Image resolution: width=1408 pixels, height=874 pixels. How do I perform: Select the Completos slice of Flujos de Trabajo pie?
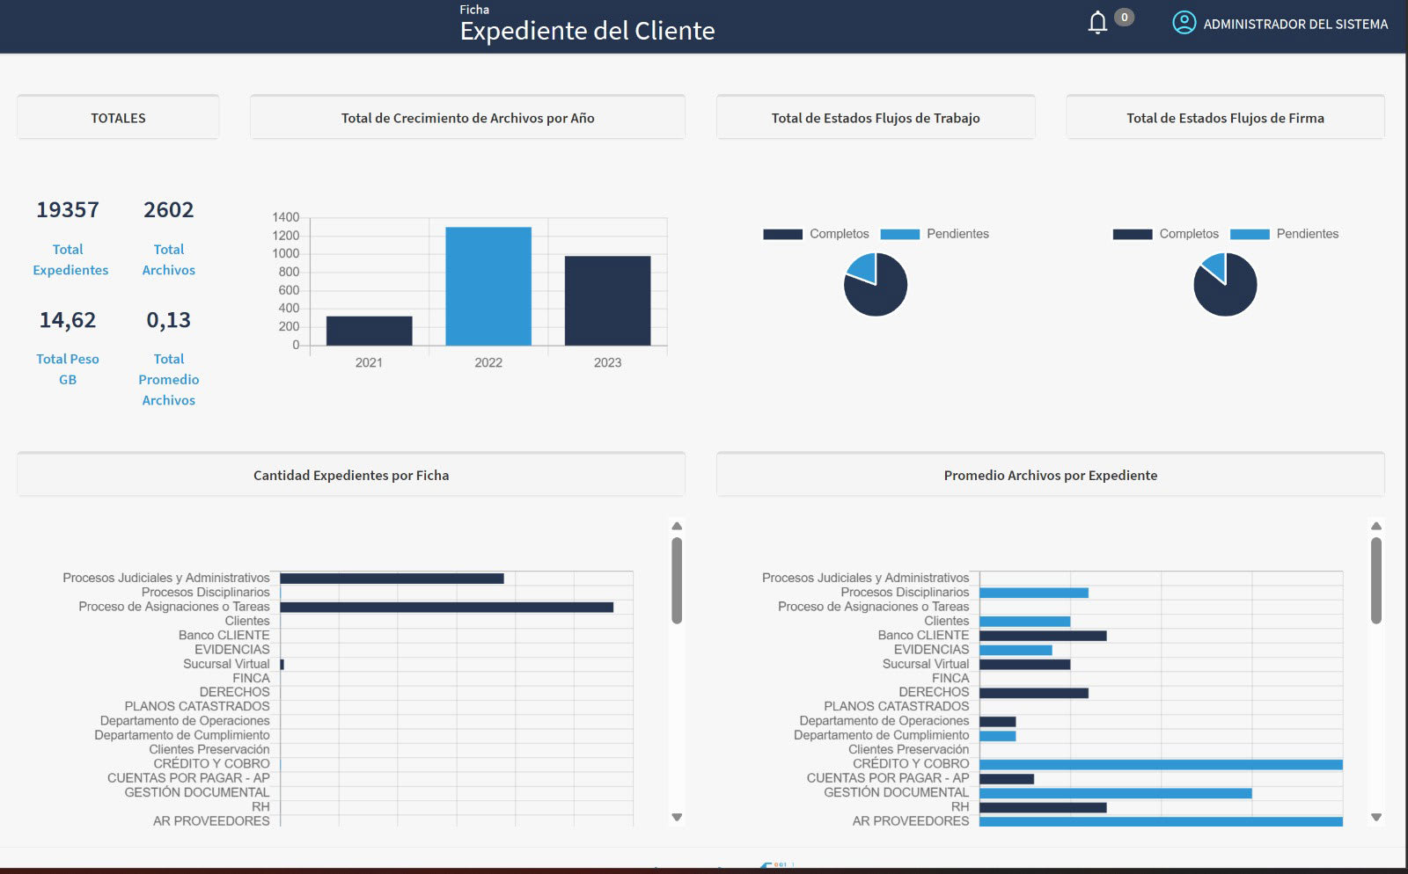tap(882, 295)
